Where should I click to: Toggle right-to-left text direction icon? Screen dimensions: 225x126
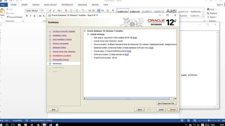[103, 10]
